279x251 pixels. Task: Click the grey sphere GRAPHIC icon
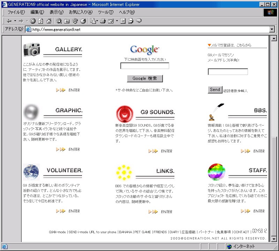(31, 112)
